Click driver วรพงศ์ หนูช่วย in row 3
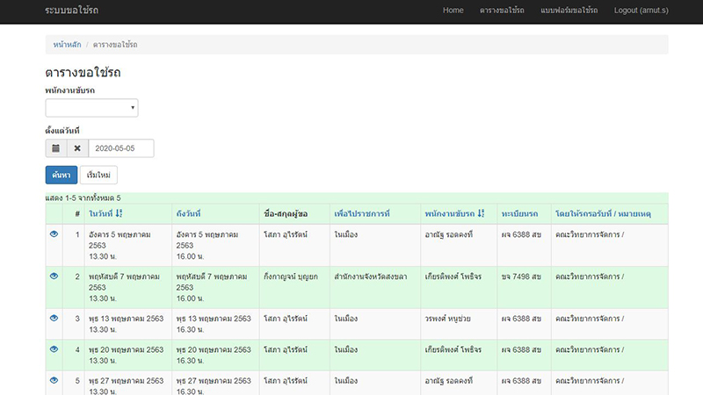Viewport: 703px width, 395px height. (x=447, y=319)
